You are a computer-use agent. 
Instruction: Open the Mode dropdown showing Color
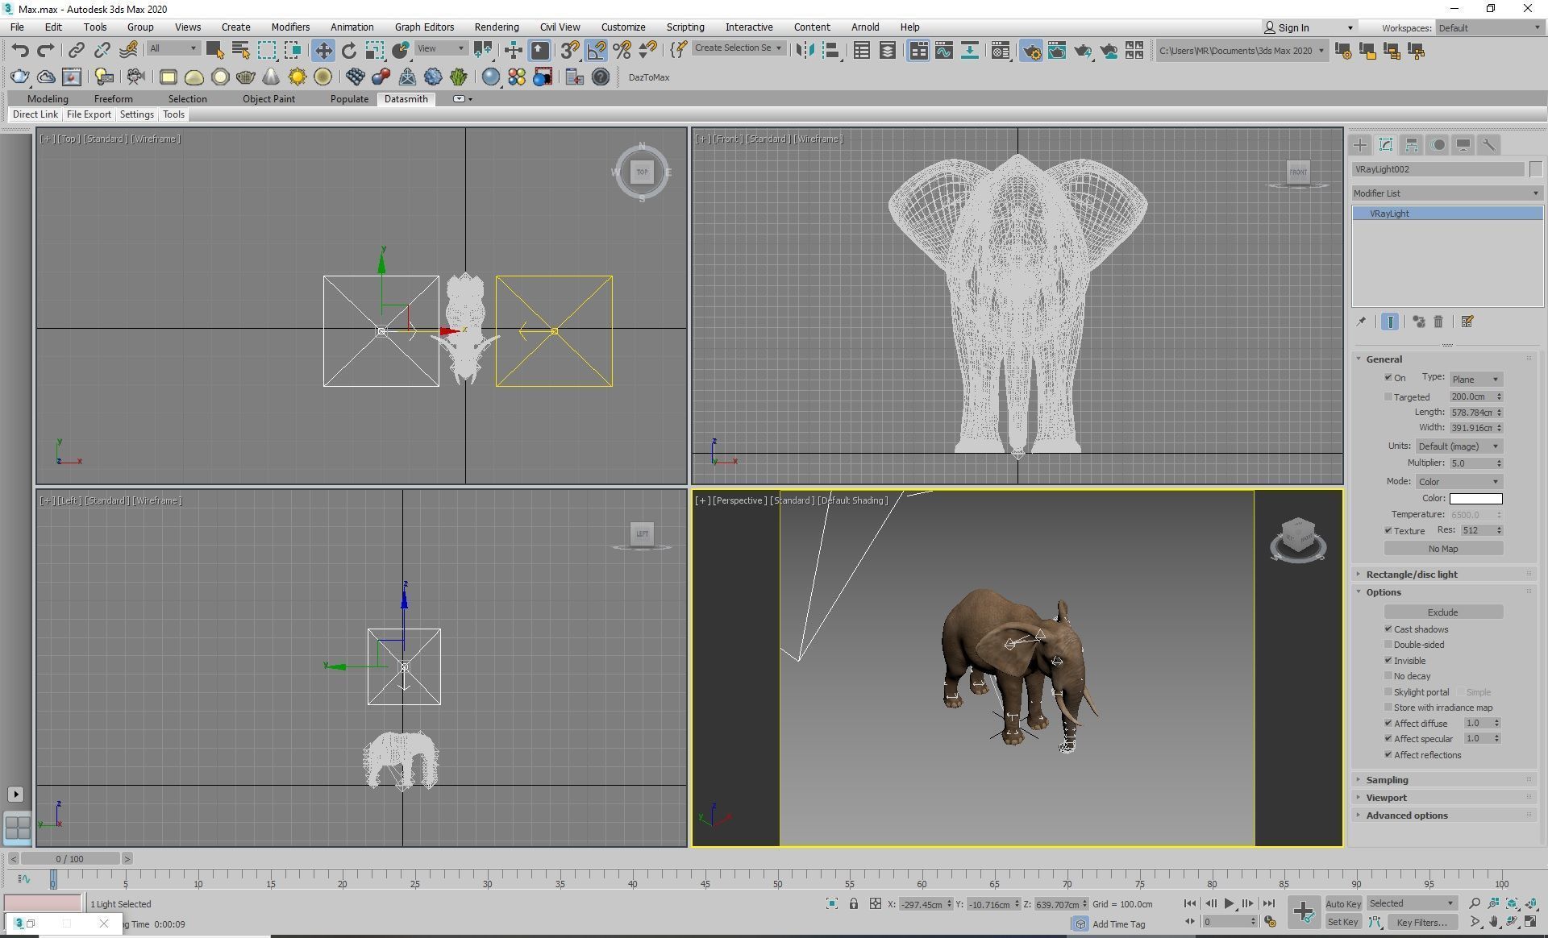coord(1459,482)
